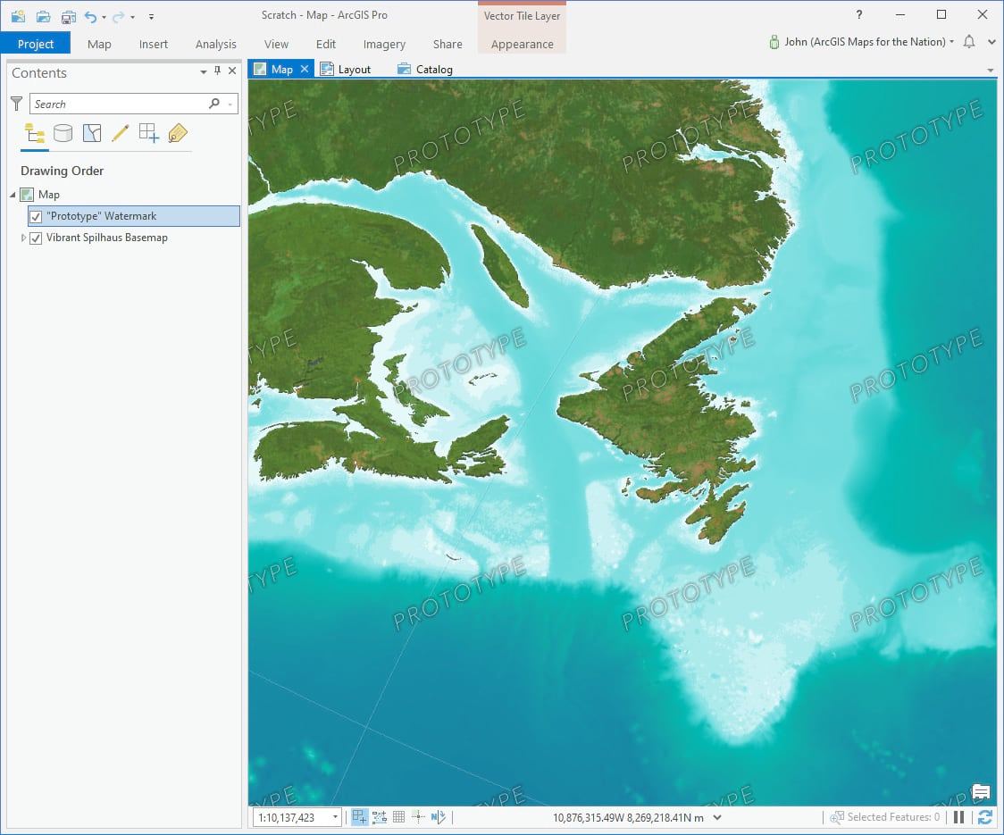Undo the last action
Image resolution: width=1004 pixels, height=835 pixels.
(91, 17)
